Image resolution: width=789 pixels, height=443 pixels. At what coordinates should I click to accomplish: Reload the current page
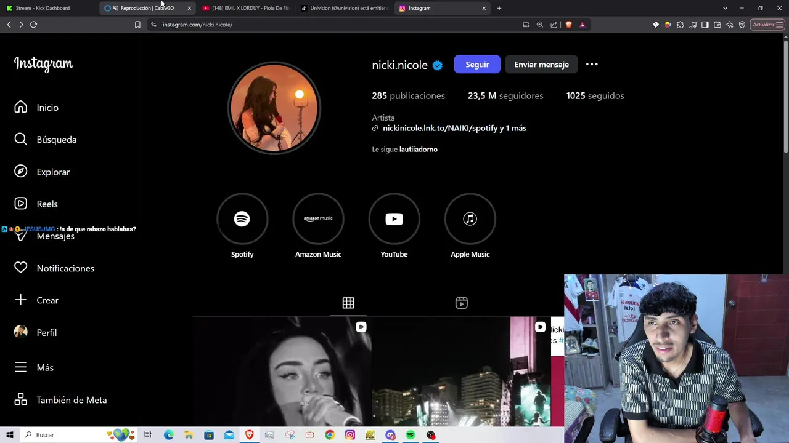coord(34,25)
